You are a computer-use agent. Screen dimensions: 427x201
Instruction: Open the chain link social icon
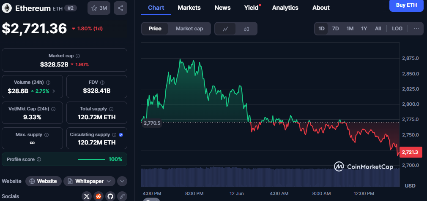click(122, 196)
